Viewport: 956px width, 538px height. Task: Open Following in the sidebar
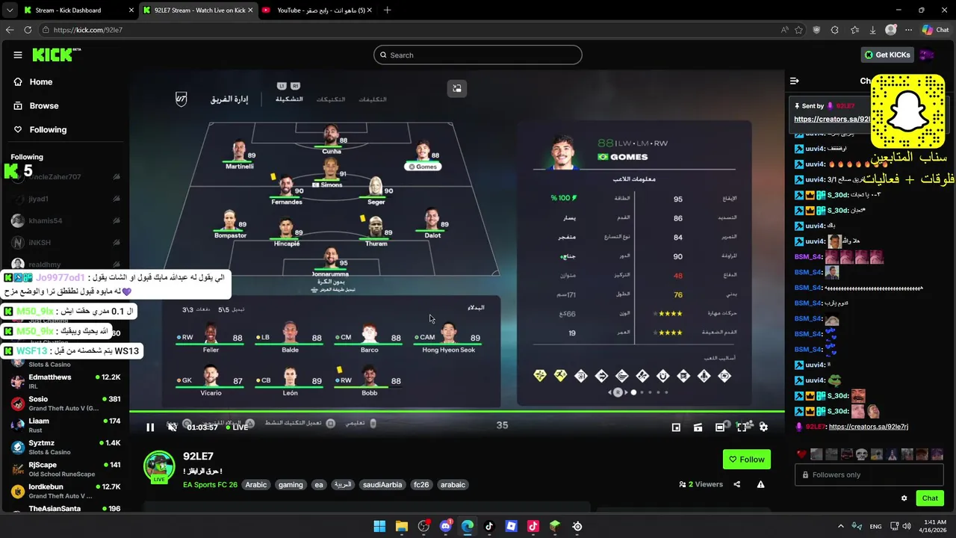40,130
